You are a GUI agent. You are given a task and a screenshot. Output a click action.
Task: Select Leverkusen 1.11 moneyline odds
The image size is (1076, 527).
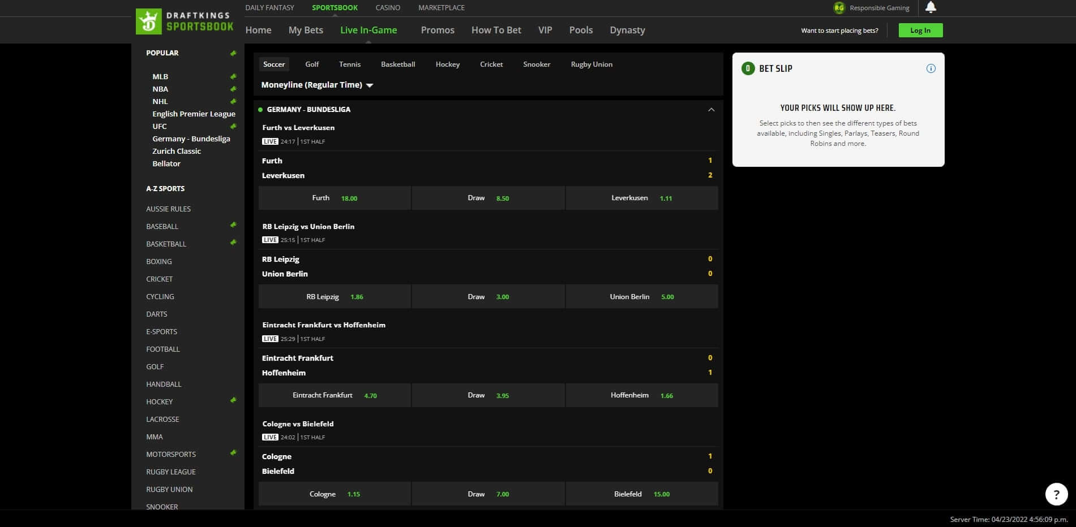pyautogui.click(x=642, y=198)
